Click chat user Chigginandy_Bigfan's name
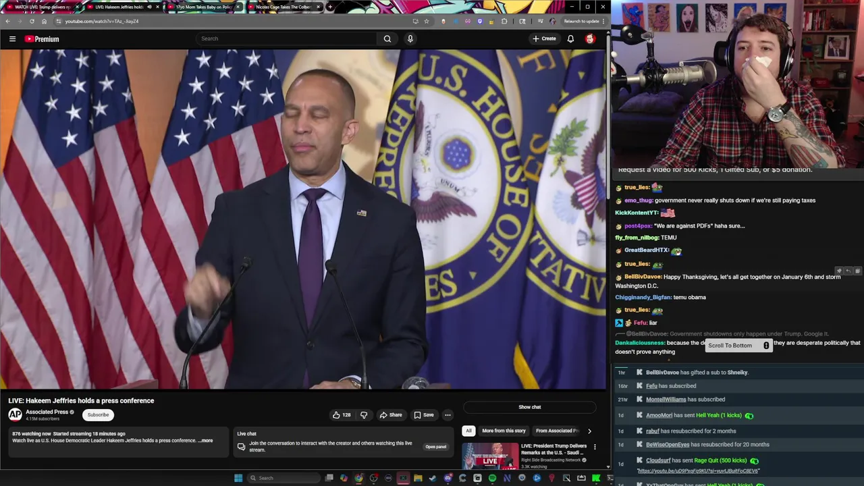864x486 pixels. [643, 298]
